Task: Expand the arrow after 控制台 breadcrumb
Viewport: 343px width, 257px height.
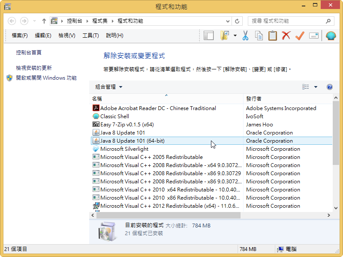Action: click(x=87, y=21)
